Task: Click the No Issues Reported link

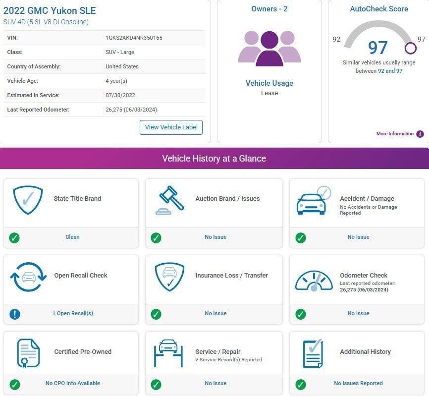Action: point(358,383)
